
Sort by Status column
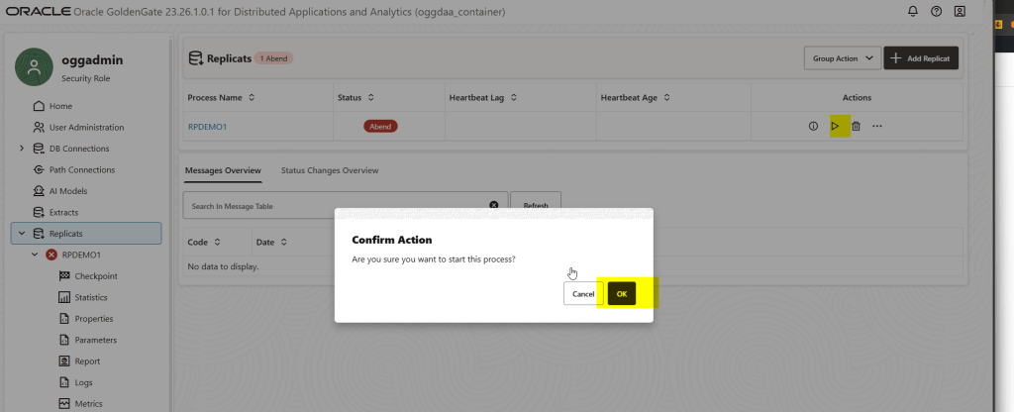click(x=371, y=98)
